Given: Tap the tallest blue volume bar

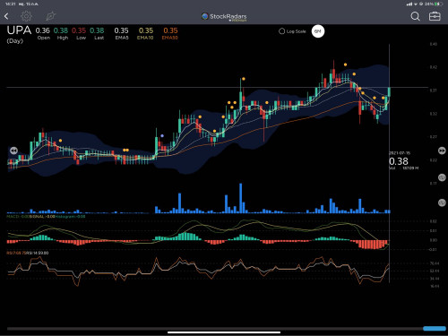Looking at the screenshot, I should point(241,198).
